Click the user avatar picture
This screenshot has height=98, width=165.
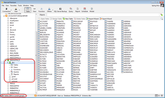tap(162, 6)
